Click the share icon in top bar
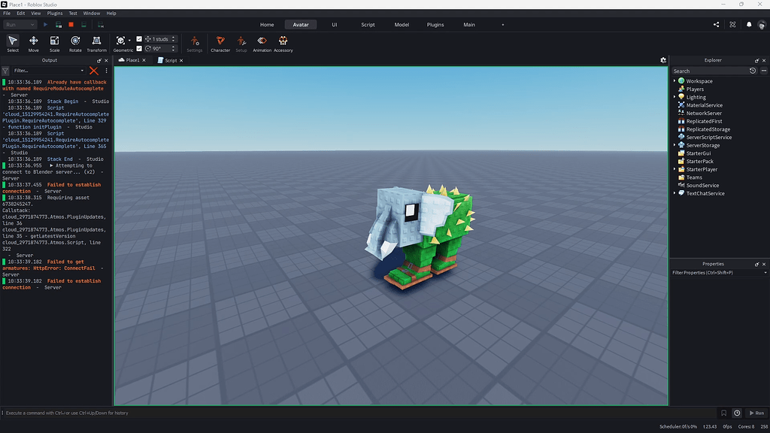770x433 pixels. [716, 25]
